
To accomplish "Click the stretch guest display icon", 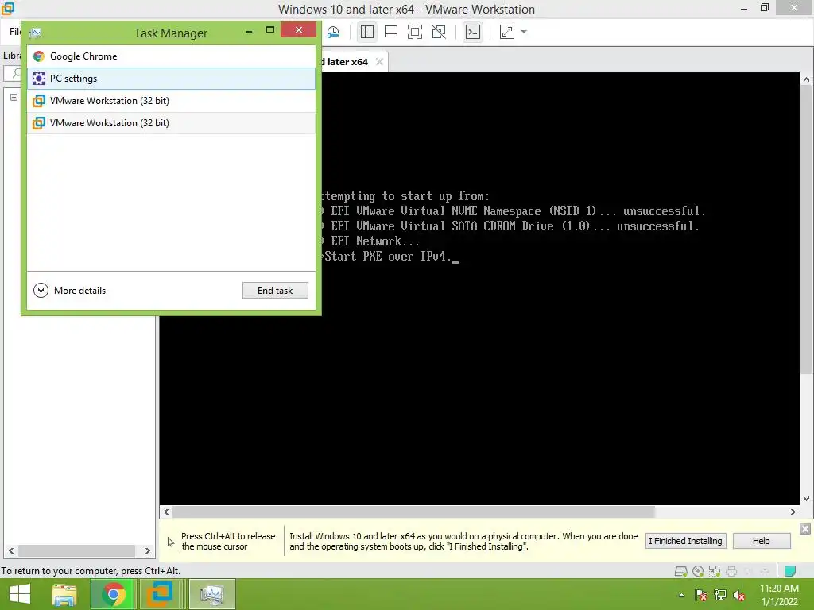I will (507, 32).
